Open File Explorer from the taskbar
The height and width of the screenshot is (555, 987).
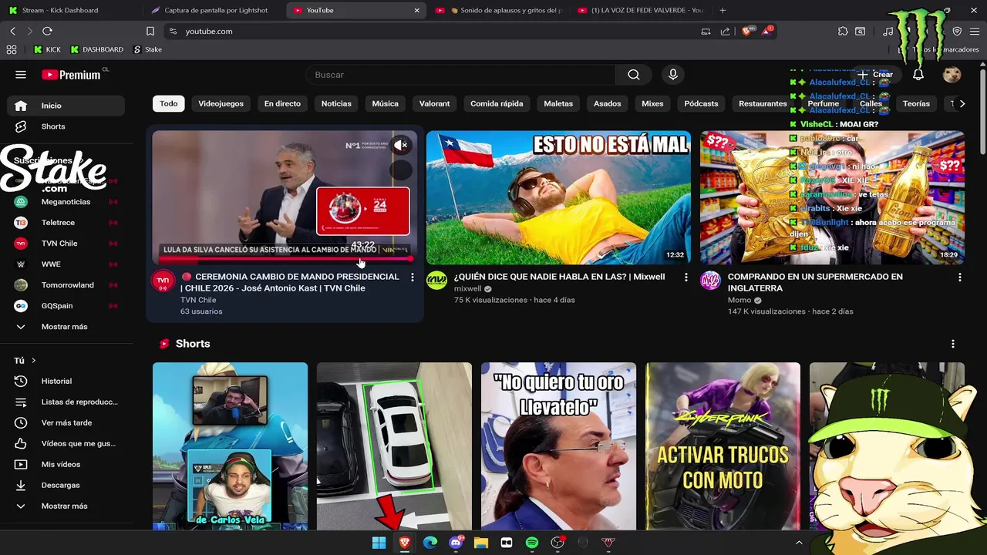coord(481,543)
